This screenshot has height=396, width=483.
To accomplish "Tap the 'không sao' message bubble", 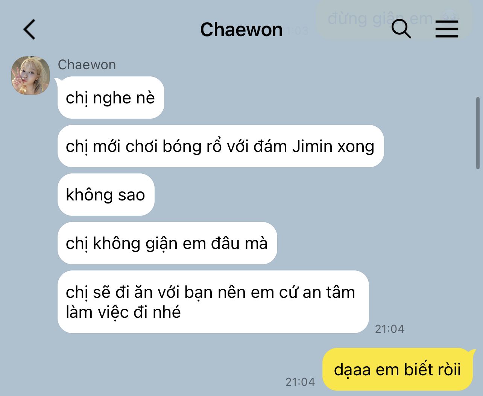I will coord(106,195).
